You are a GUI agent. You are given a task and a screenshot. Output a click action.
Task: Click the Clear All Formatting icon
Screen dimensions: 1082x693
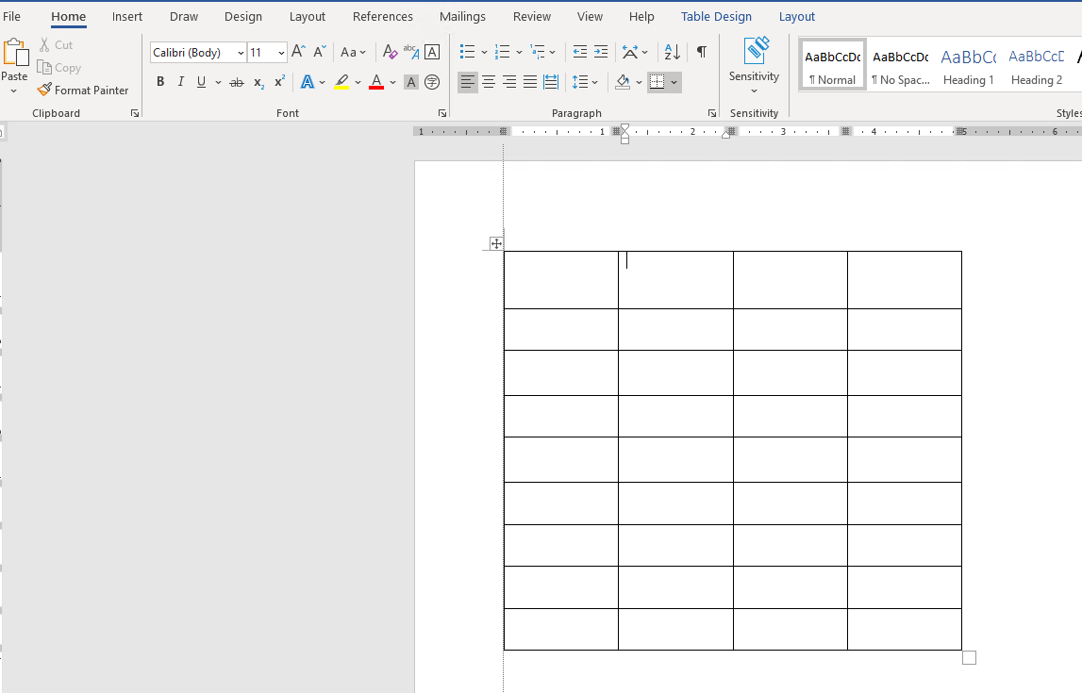coord(390,52)
